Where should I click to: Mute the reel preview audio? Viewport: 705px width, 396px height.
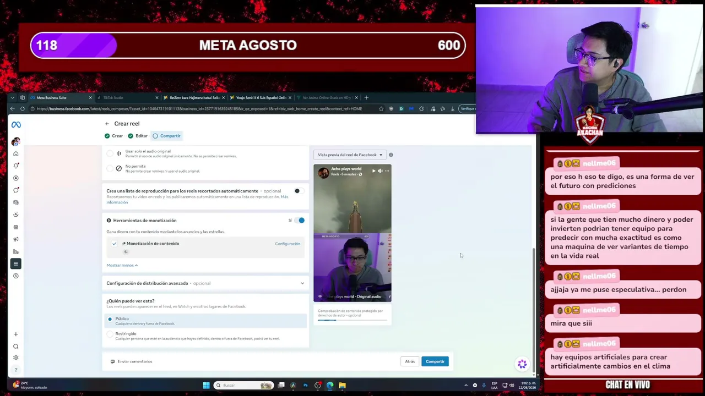point(380,171)
